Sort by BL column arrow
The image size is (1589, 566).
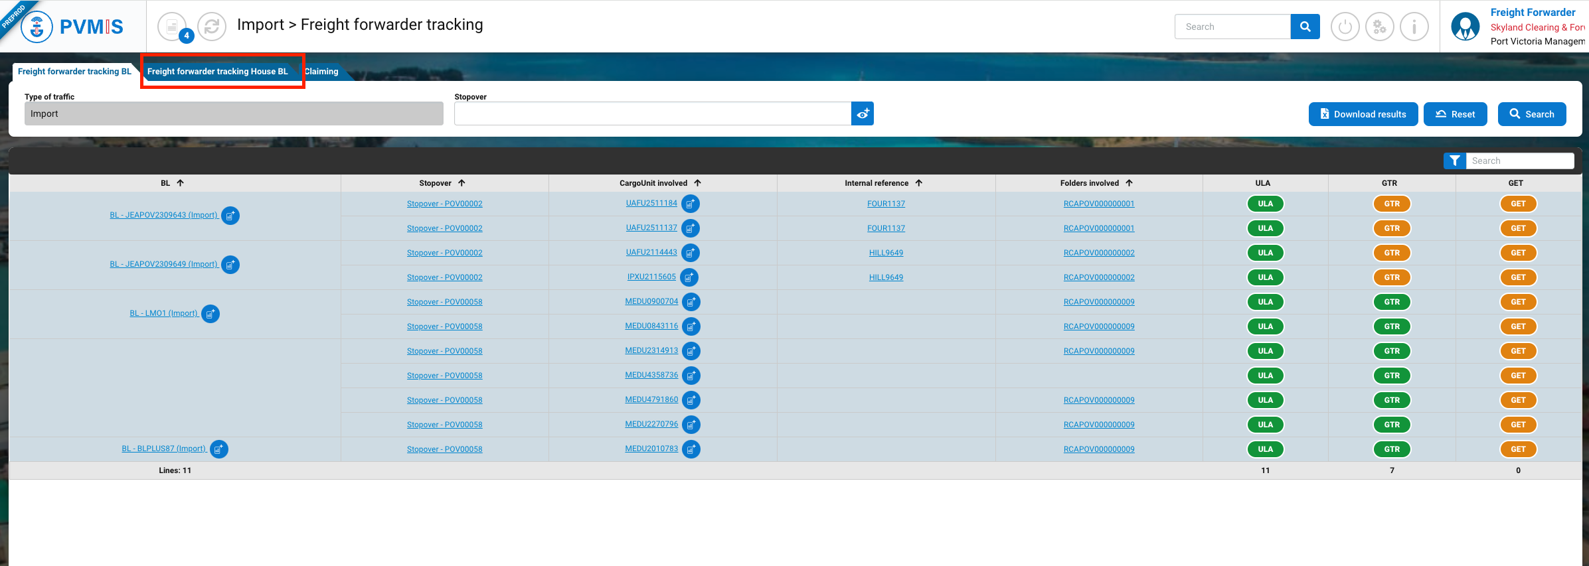coord(180,183)
